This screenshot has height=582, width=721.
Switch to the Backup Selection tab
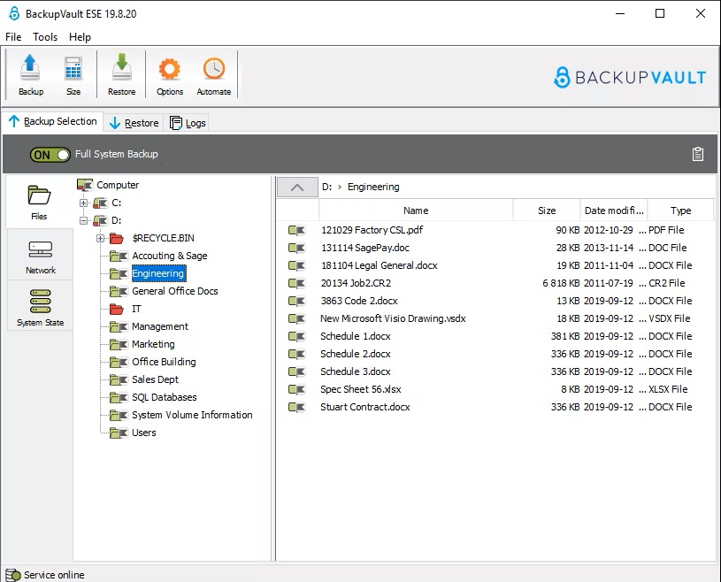[x=52, y=121]
